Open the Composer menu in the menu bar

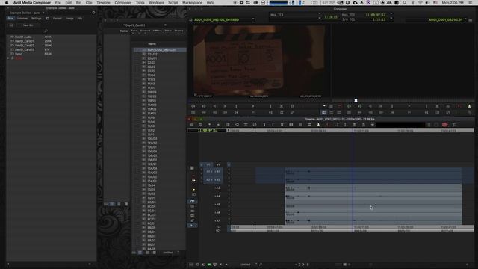coord(122,3)
